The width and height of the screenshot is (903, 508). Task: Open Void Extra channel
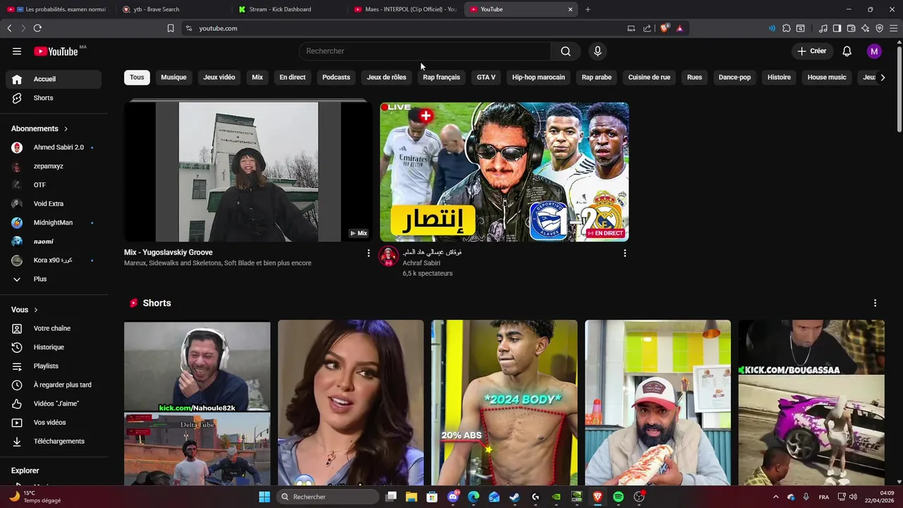point(54,203)
